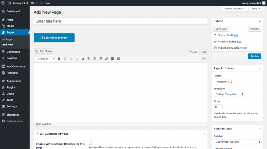Open the comments bubble in admin bar

tap(34, 3)
